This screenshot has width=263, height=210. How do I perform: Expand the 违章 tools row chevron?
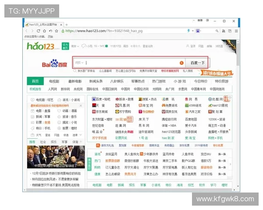tap(81, 135)
